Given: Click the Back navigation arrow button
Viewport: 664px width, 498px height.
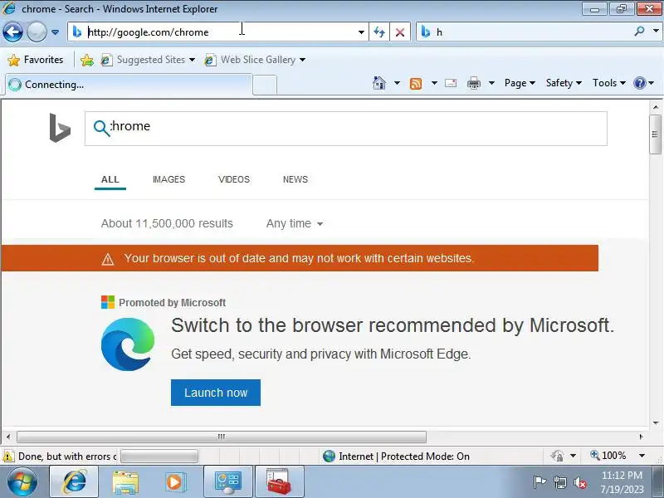Looking at the screenshot, I should pyautogui.click(x=12, y=32).
